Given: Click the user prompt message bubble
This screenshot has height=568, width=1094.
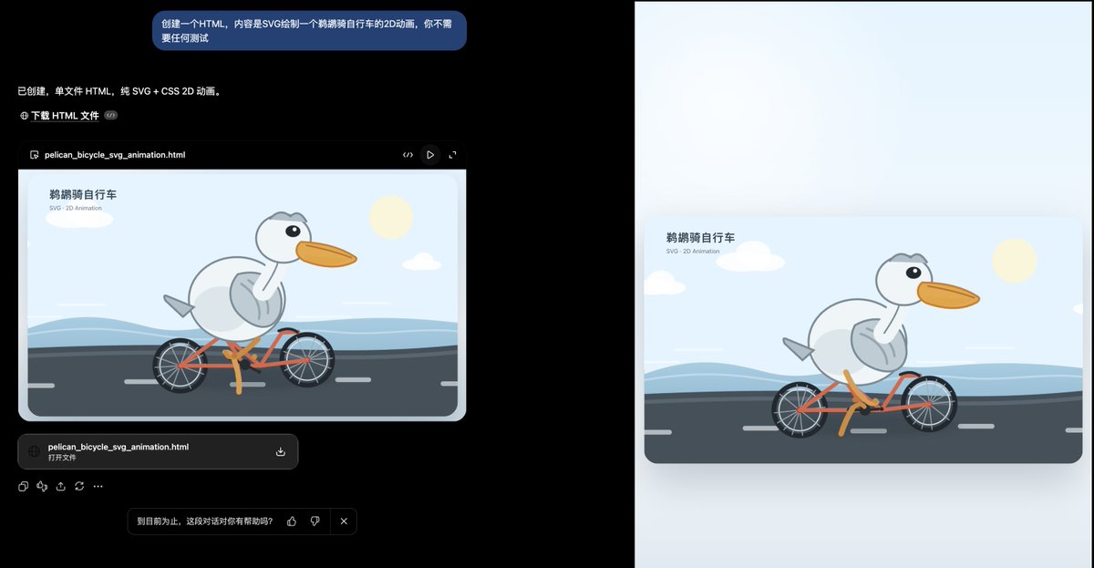Looking at the screenshot, I should pyautogui.click(x=309, y=30).
